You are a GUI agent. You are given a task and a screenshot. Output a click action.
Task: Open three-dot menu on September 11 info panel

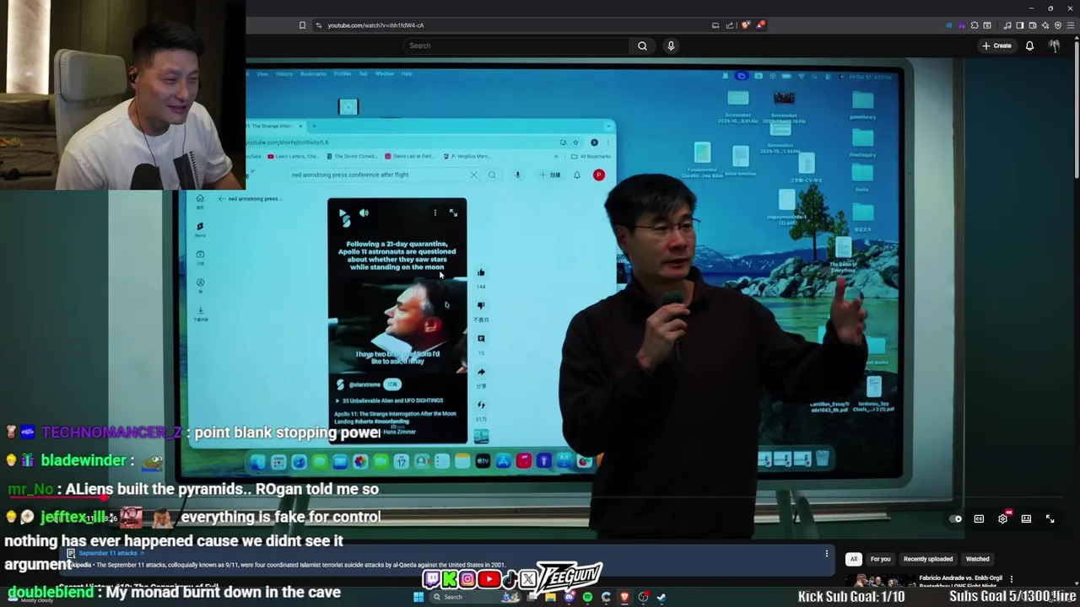(x=826, y=554)
